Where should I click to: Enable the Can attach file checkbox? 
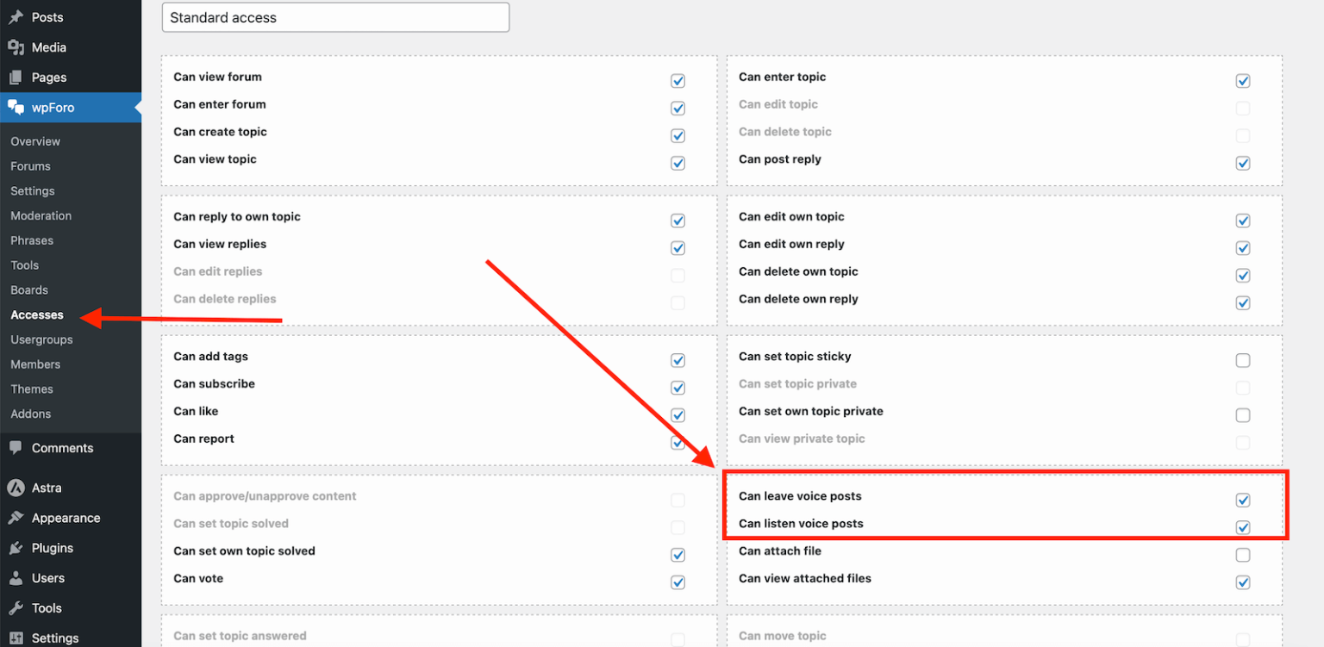tap(1242, 555)
